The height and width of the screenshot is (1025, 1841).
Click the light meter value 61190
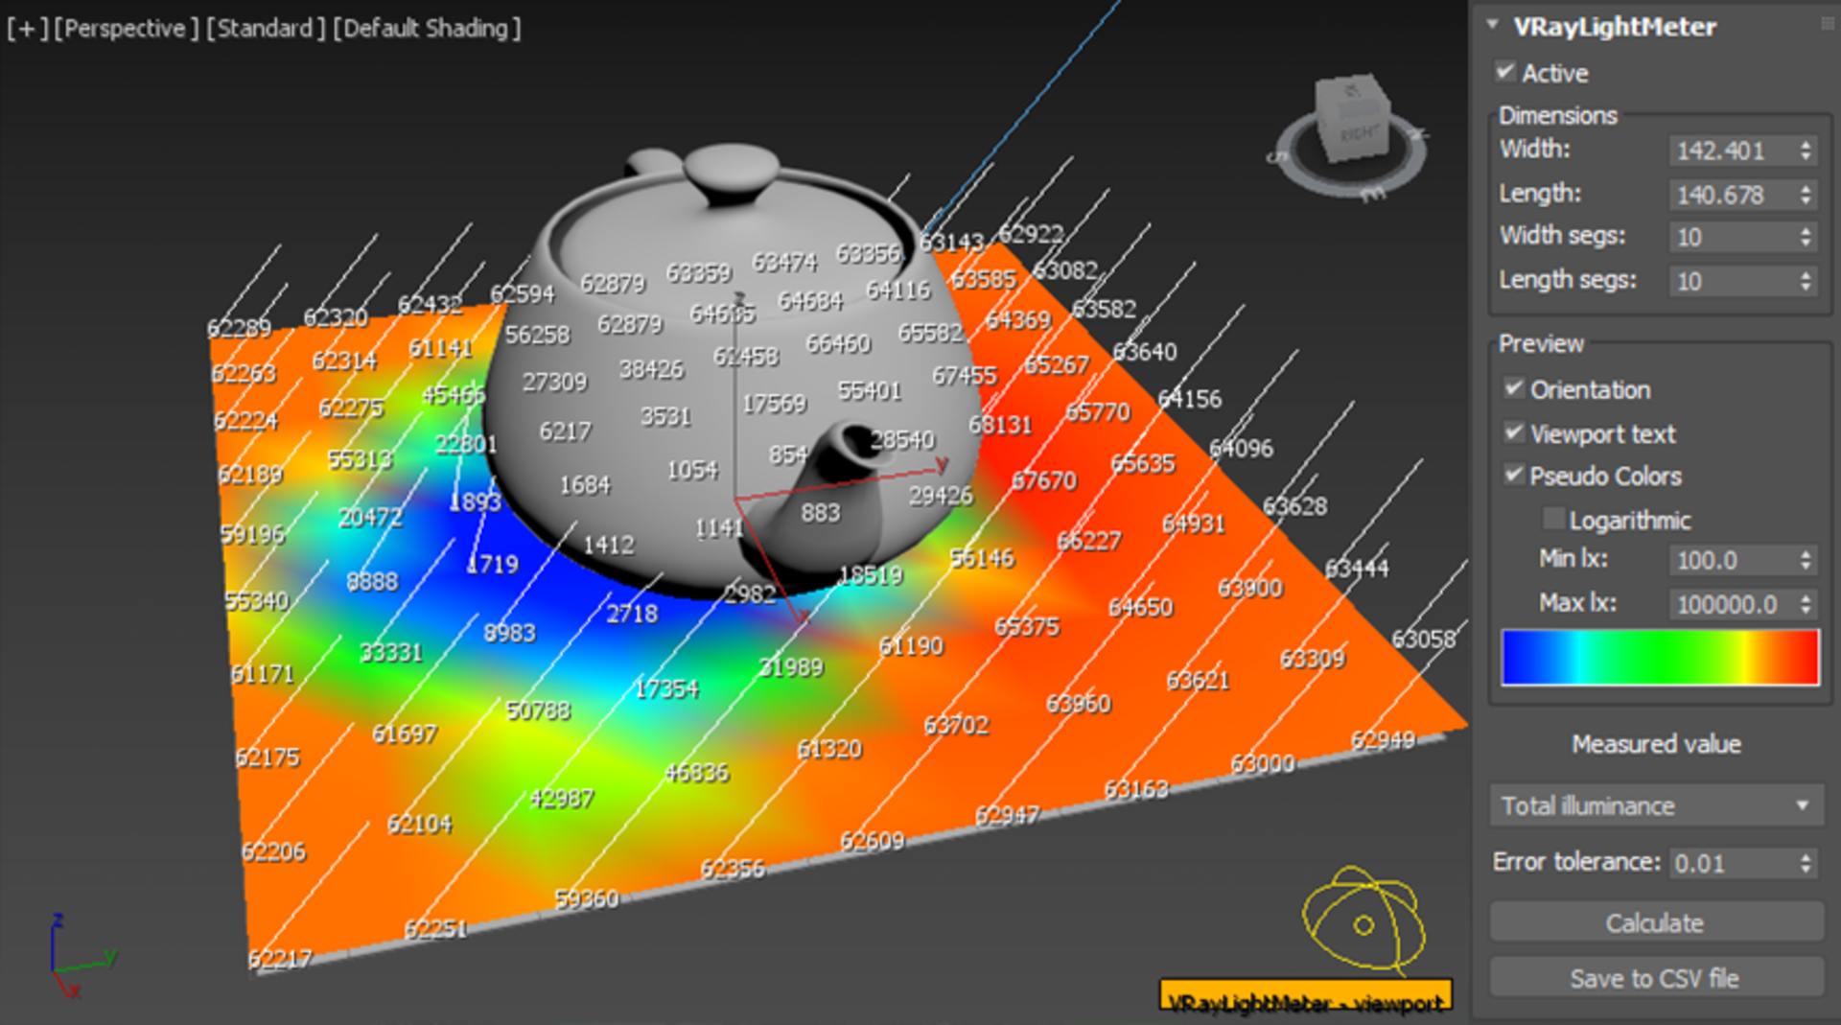(911, 646)
